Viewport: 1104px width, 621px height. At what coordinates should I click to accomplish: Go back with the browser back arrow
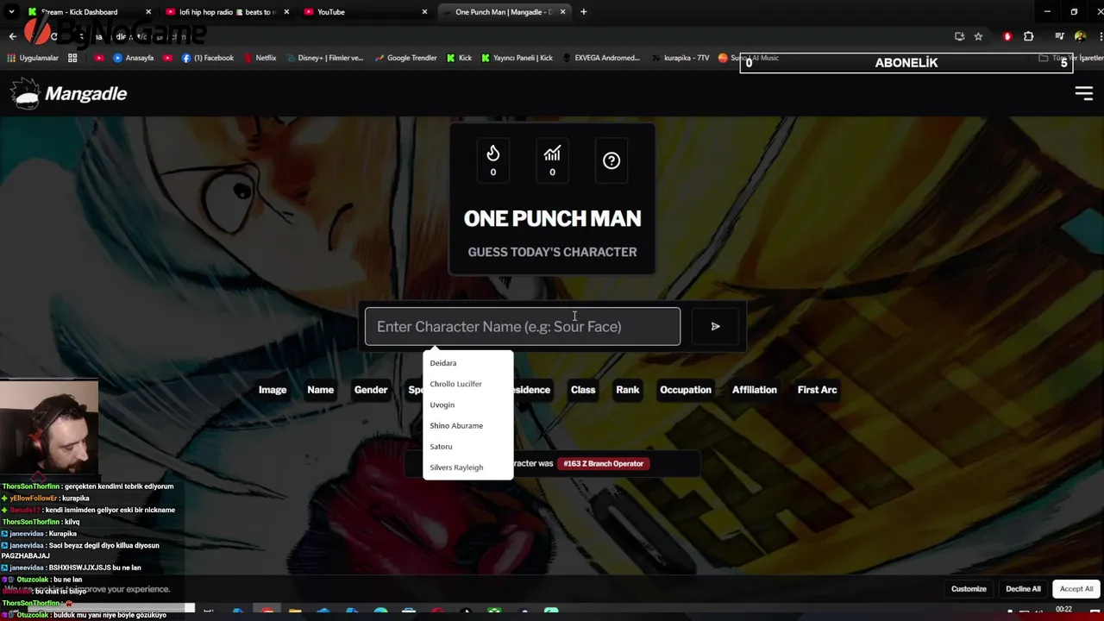click(12, 36)
